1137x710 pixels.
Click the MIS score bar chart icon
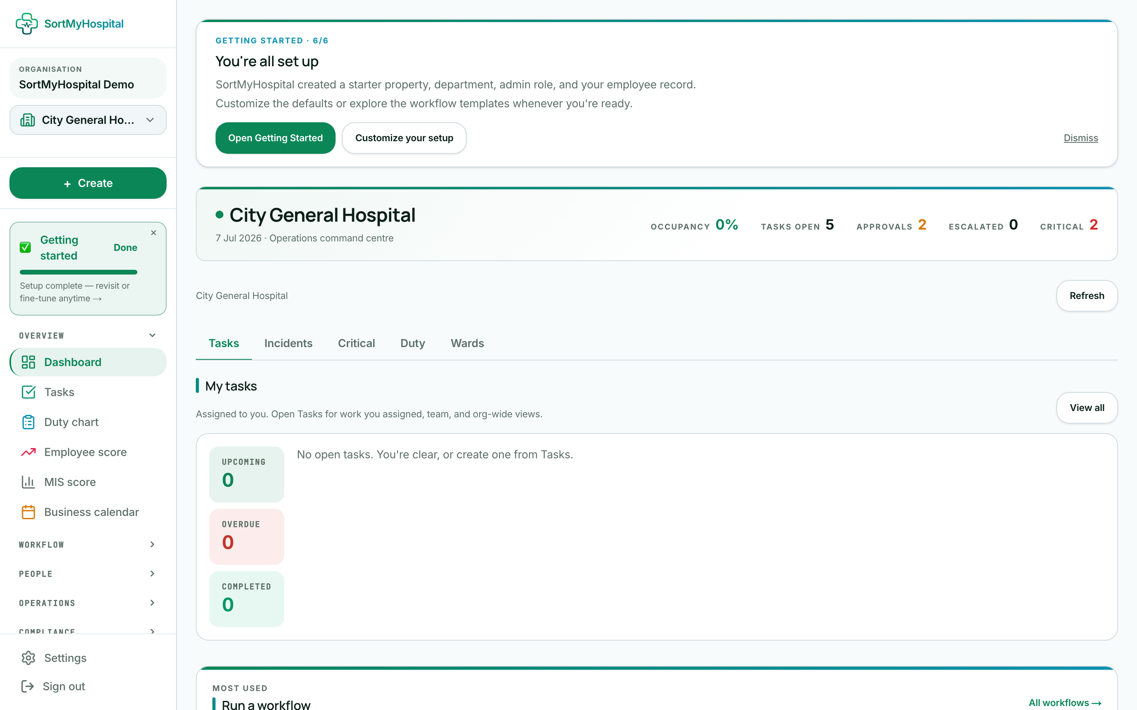point(28,482)
